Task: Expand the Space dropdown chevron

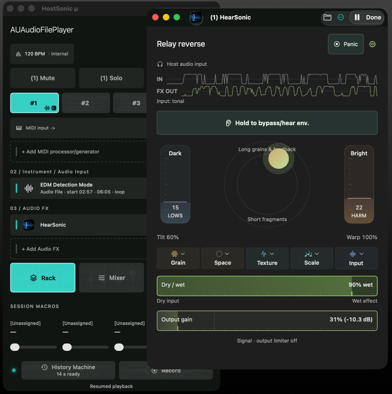Action: tap(227, 254)
